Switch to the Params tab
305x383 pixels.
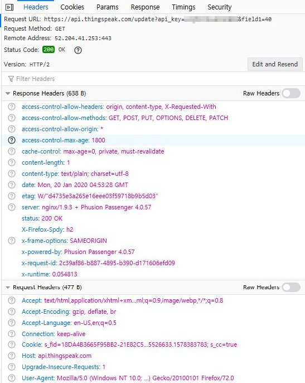tap(108, 7)
